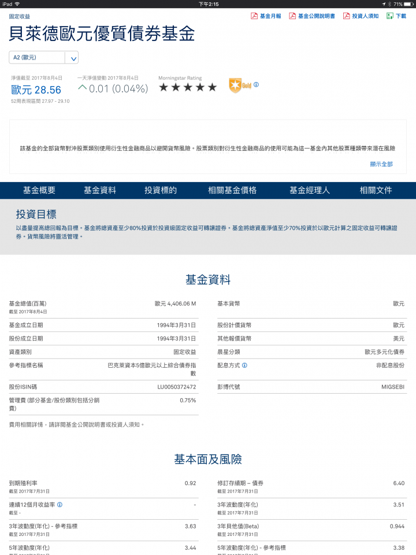
Task: Switch to the 基金經理人 tab
Action: point(310,190)
